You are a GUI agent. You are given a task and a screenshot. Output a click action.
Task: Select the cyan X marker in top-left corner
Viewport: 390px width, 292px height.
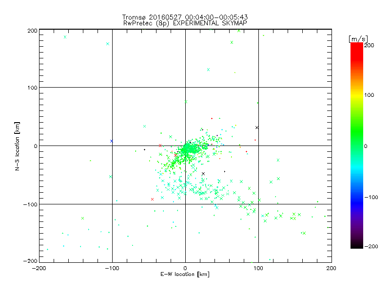65,37
